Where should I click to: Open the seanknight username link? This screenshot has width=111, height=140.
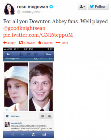pyautogui.click(x=17, y=123)
